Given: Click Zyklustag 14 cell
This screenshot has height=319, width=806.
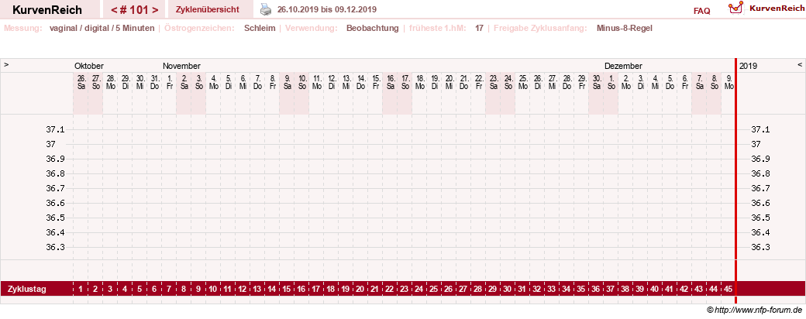Looking at the screenshot, I should pos(272,290).
